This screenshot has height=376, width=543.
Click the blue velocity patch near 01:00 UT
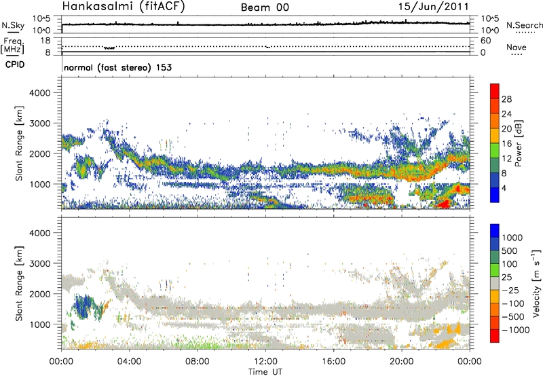tap(83, 306)
